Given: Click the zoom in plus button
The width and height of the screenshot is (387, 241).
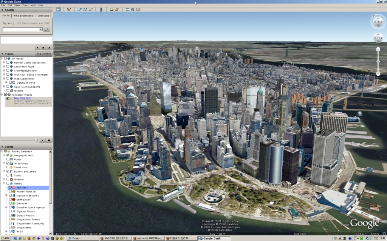Looking at the screenshot, I should [x=378, y=49].
